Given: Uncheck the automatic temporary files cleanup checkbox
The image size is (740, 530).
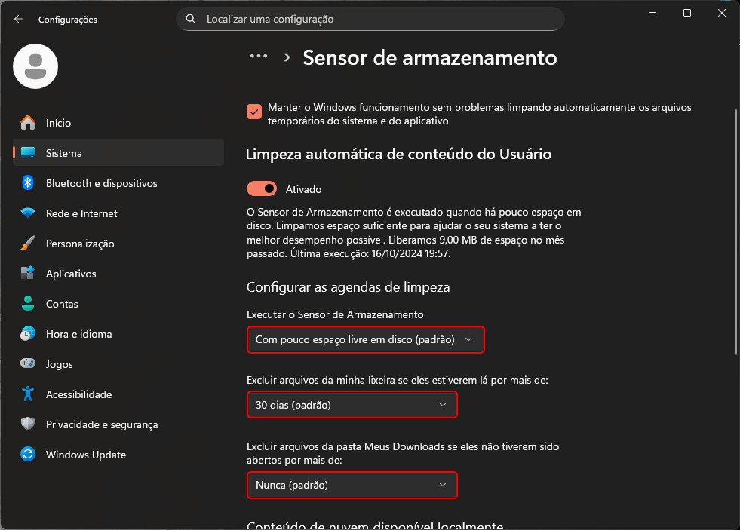Looking at the screenshot, I should pos(254,111).
